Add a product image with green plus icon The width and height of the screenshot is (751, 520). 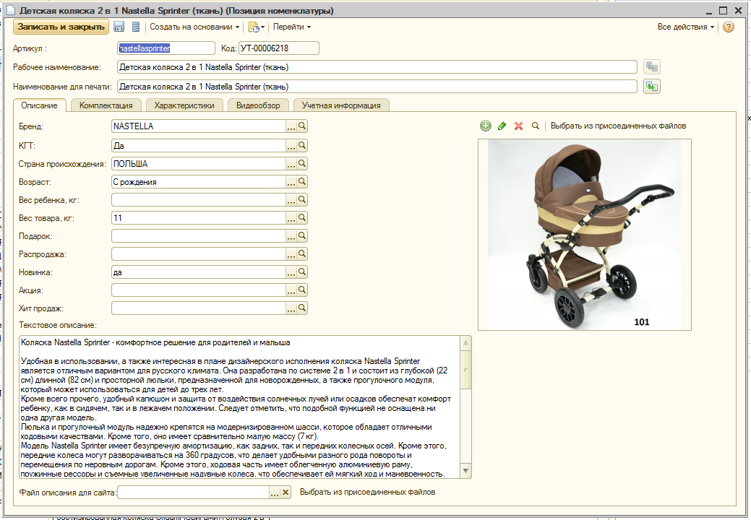tap(486, 126)
